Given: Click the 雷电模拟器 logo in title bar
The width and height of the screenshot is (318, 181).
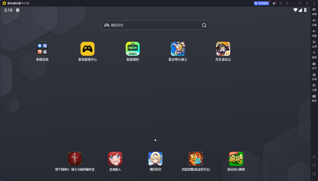Looking at the screenshot, I should [x=4, y=3].
